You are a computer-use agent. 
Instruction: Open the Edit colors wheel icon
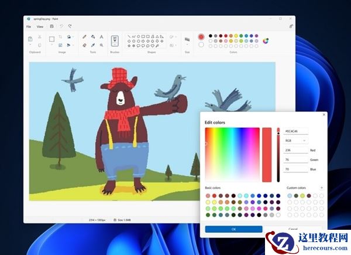(266, 41)
